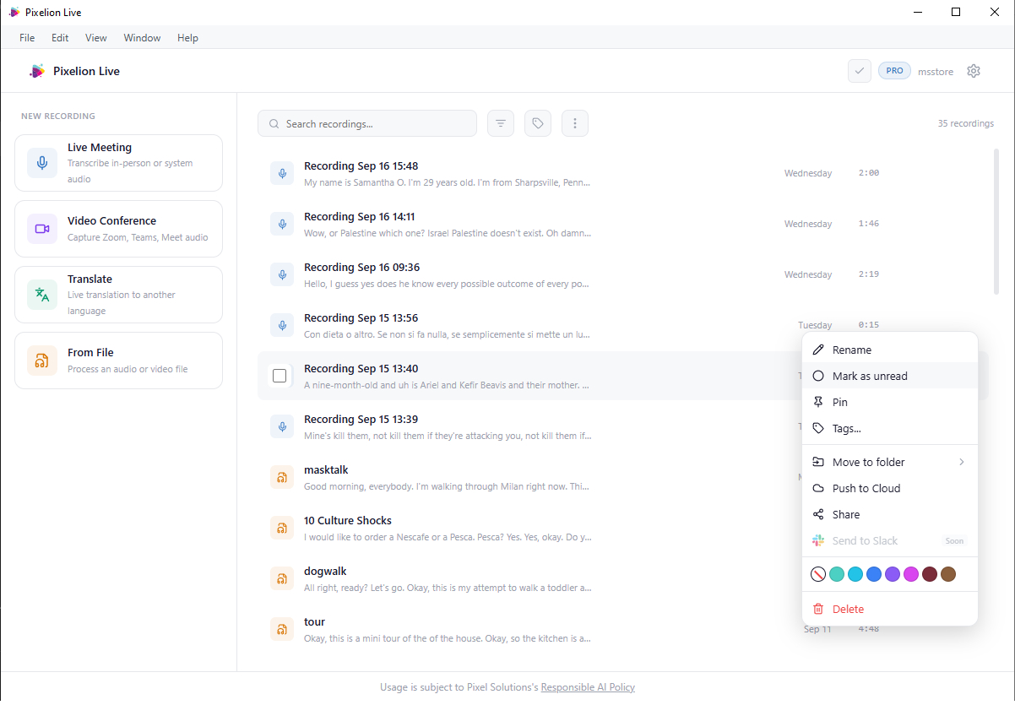This screenshot has height=705, width=1015.
Task: Click mic icon of Recording Sep 16 15:48
Action: pyautogui.click(x=282, y=173)
